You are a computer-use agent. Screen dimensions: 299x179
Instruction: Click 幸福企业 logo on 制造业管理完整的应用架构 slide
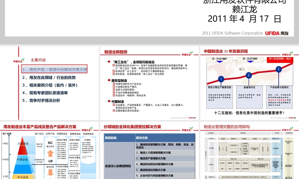click(287, 129)
